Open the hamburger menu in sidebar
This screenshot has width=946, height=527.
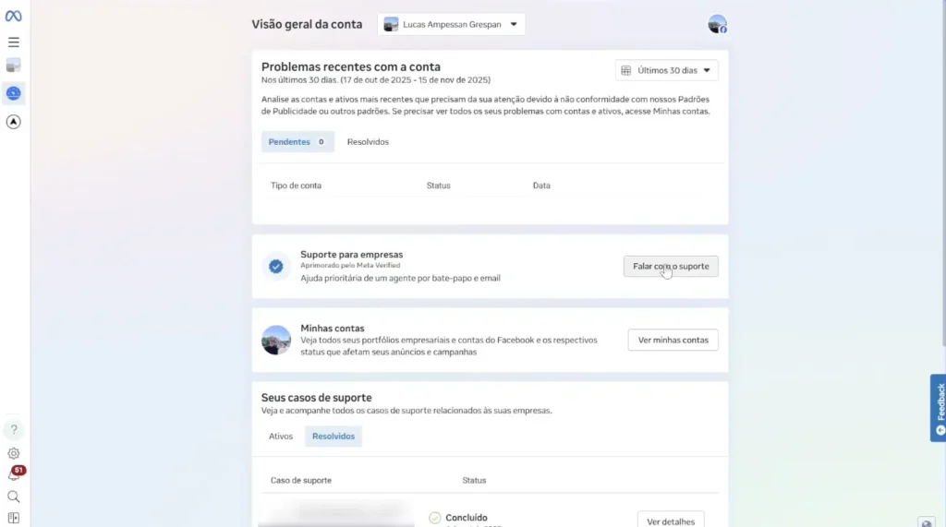pos(13,42)
